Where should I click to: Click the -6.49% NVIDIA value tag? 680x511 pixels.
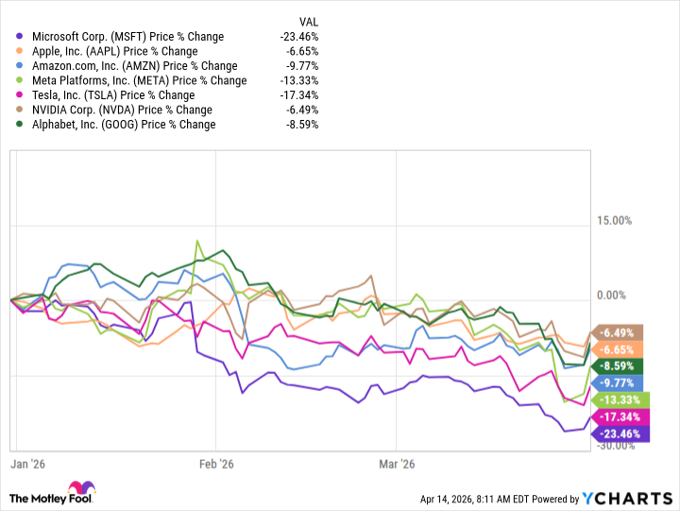(619, 332)
